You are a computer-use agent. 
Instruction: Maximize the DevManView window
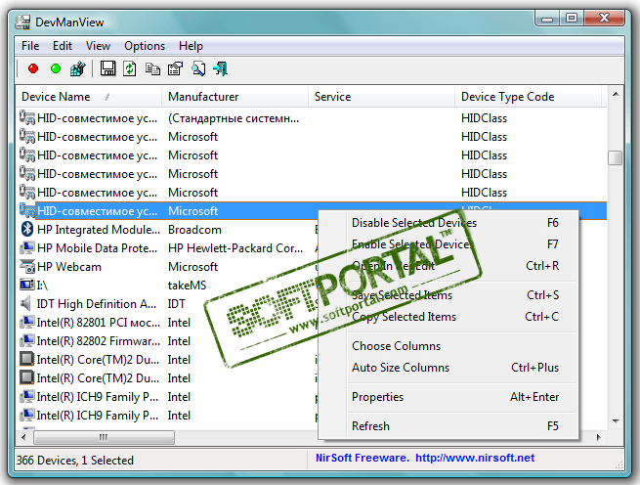click(x=572, y=19)
